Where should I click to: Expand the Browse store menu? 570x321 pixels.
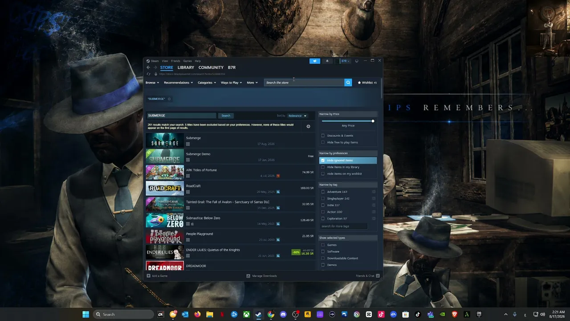(x=152, y=82)
